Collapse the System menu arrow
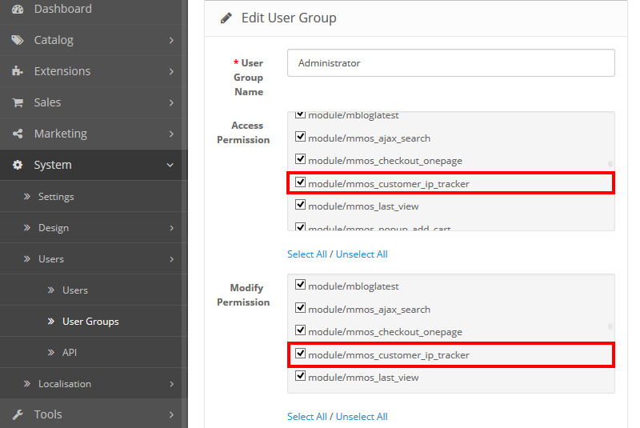Viewport: 640px width, 428px height. (x=170, y=165)
